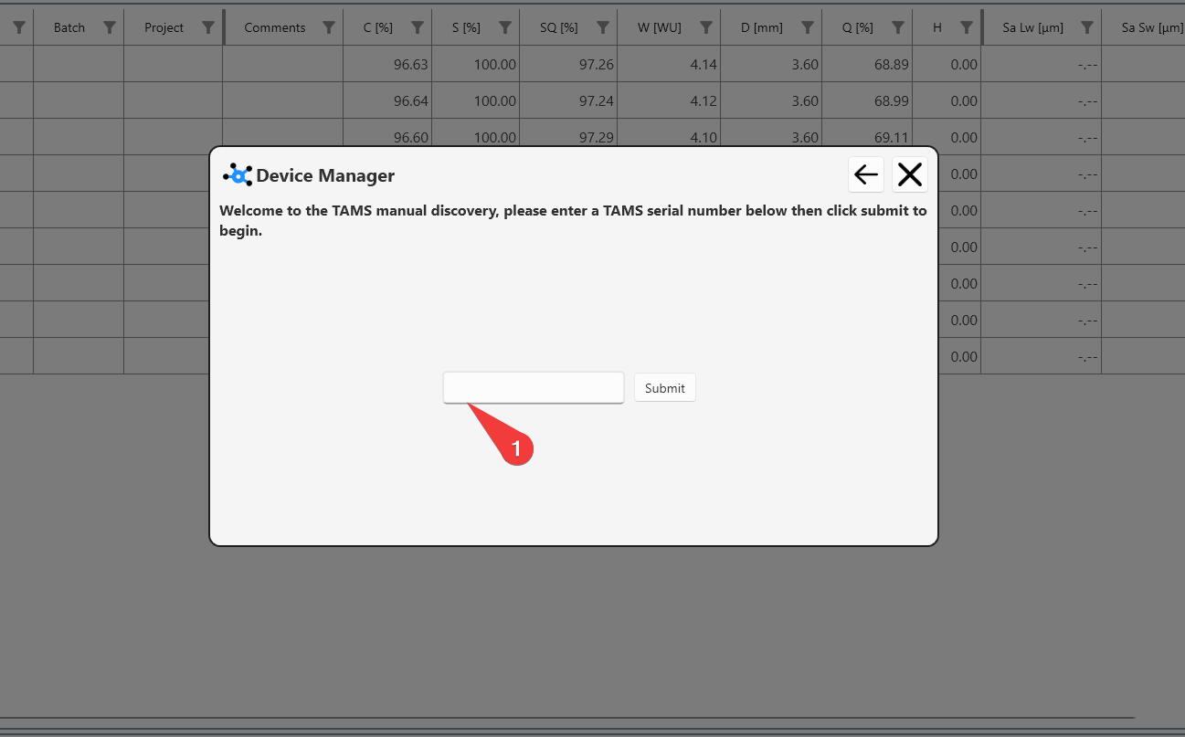This screenshot has width=1185, height=737.
Task: Open the D [mm] column filter
Action: [808, 27]
